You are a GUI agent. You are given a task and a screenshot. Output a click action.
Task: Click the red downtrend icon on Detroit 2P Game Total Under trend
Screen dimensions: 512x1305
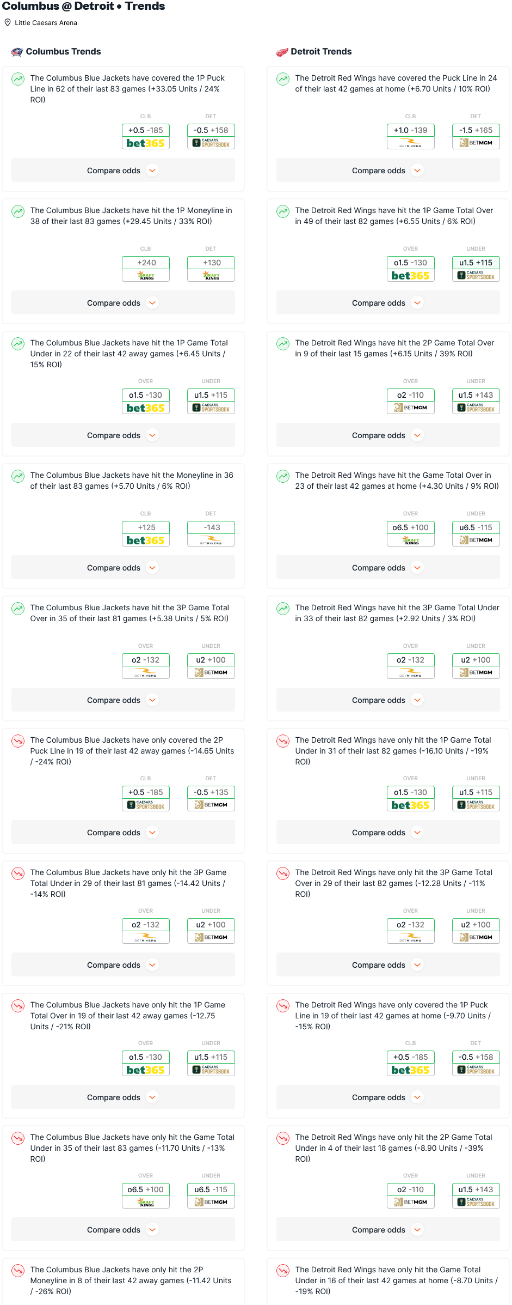pyautogui.click(x=283, y=1138)
